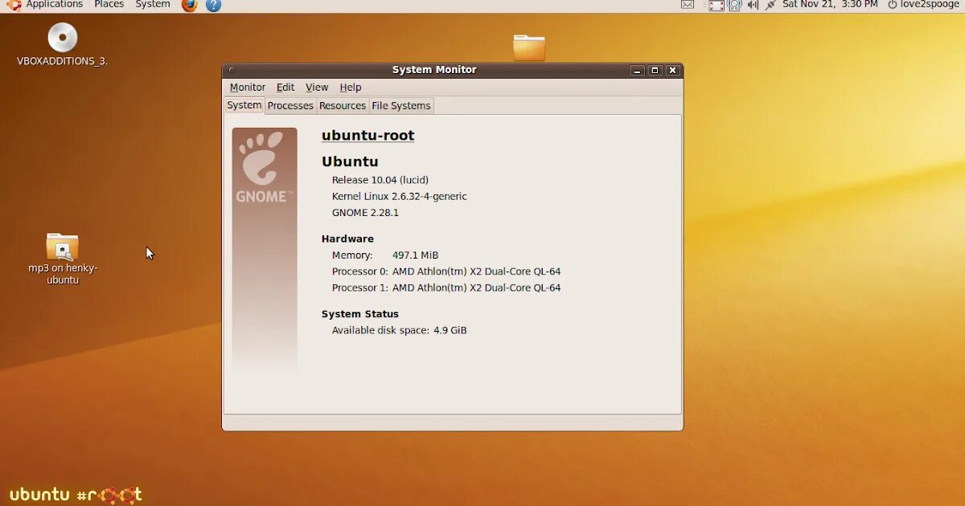Switch to the System tab
The height and width of the screenshot is (506, 965).
pos(244,105)
